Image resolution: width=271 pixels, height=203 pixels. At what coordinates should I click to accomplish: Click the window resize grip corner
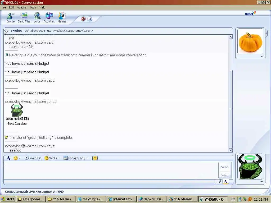(268, 192)
